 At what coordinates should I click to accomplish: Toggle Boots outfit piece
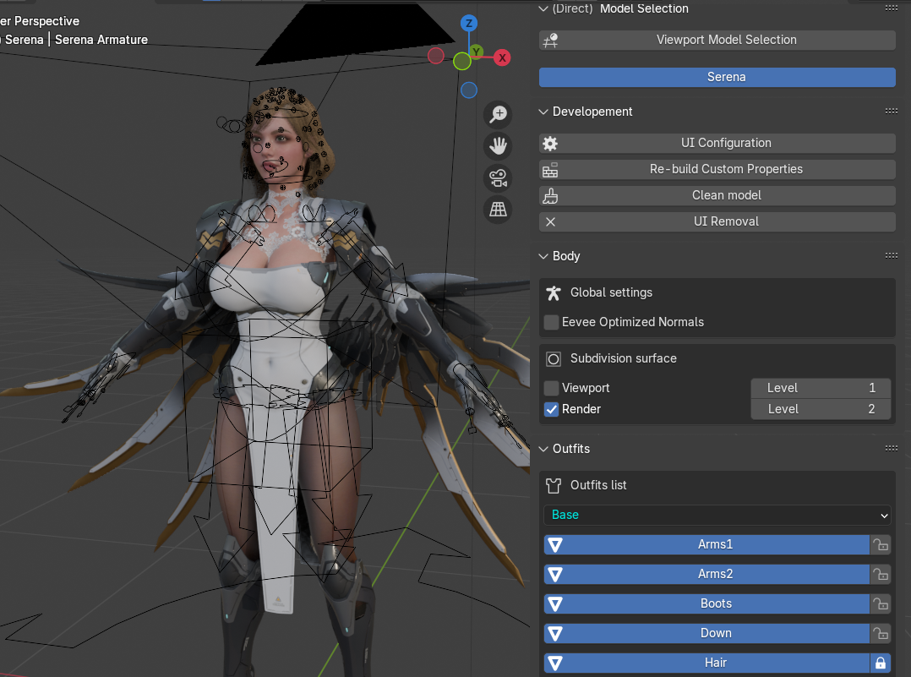coord(706,604)
